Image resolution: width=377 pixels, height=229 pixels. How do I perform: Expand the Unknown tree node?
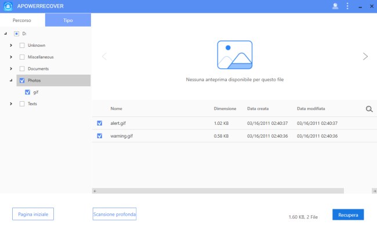coord(11,45)
